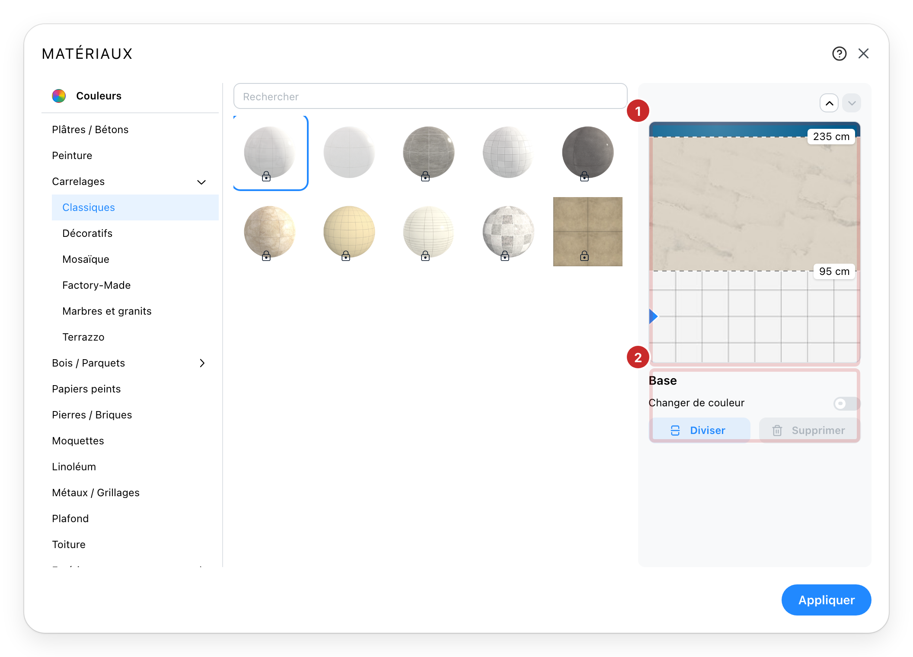Click the Diviser split icon
Viewport: 913px width, 657px height.
click(x=675, y=431)
